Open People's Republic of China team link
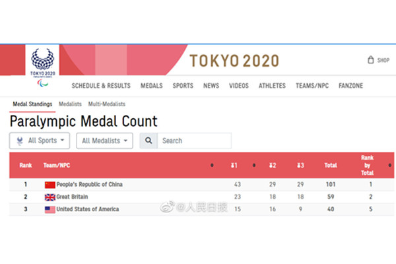396x264 pixels. 90,185
